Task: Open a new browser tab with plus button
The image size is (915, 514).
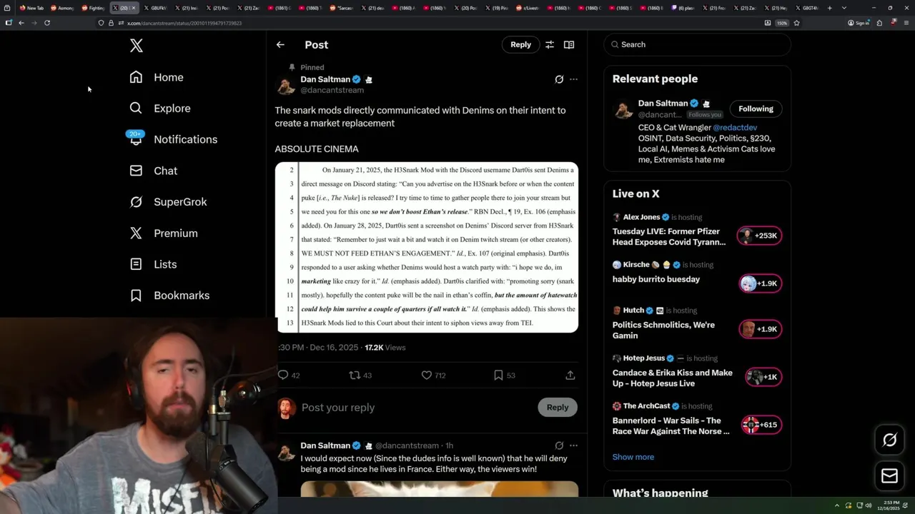Action: coord(829,8)
